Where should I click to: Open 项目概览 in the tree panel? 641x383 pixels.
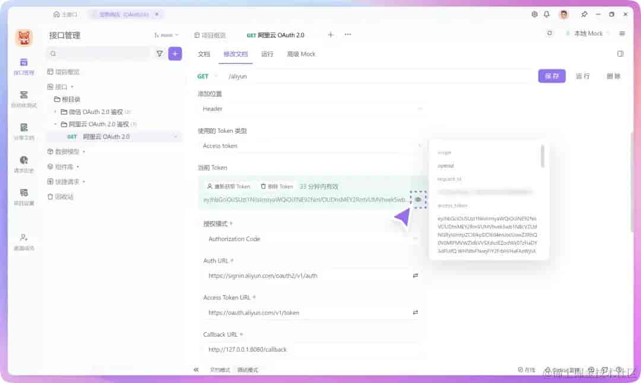(64, 72)
